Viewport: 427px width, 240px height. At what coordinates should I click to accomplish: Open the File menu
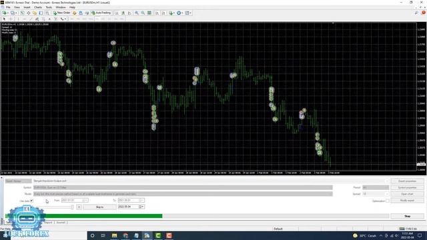(x=8, y=7)
